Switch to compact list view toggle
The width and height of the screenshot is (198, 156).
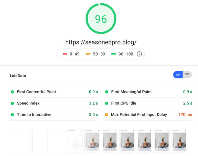(178, 75)
